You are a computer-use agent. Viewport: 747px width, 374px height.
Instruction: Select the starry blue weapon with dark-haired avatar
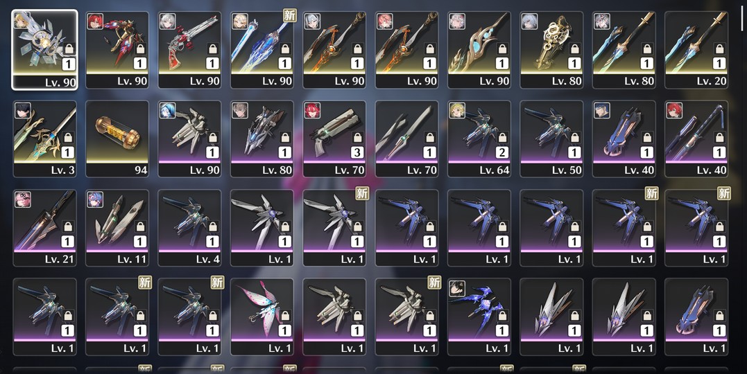479,317
